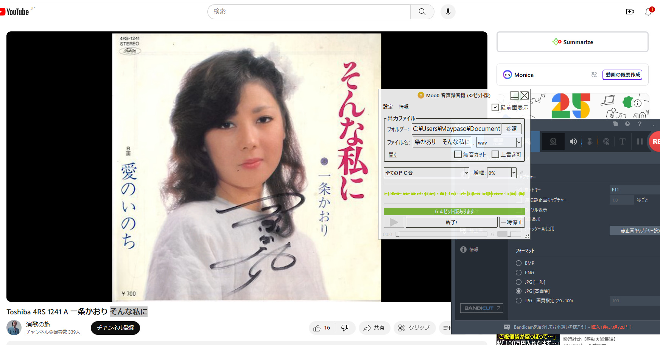Click Bandicam pause recording icon
The width and height of the screenshot is (660, 345).
pos(640,141)
